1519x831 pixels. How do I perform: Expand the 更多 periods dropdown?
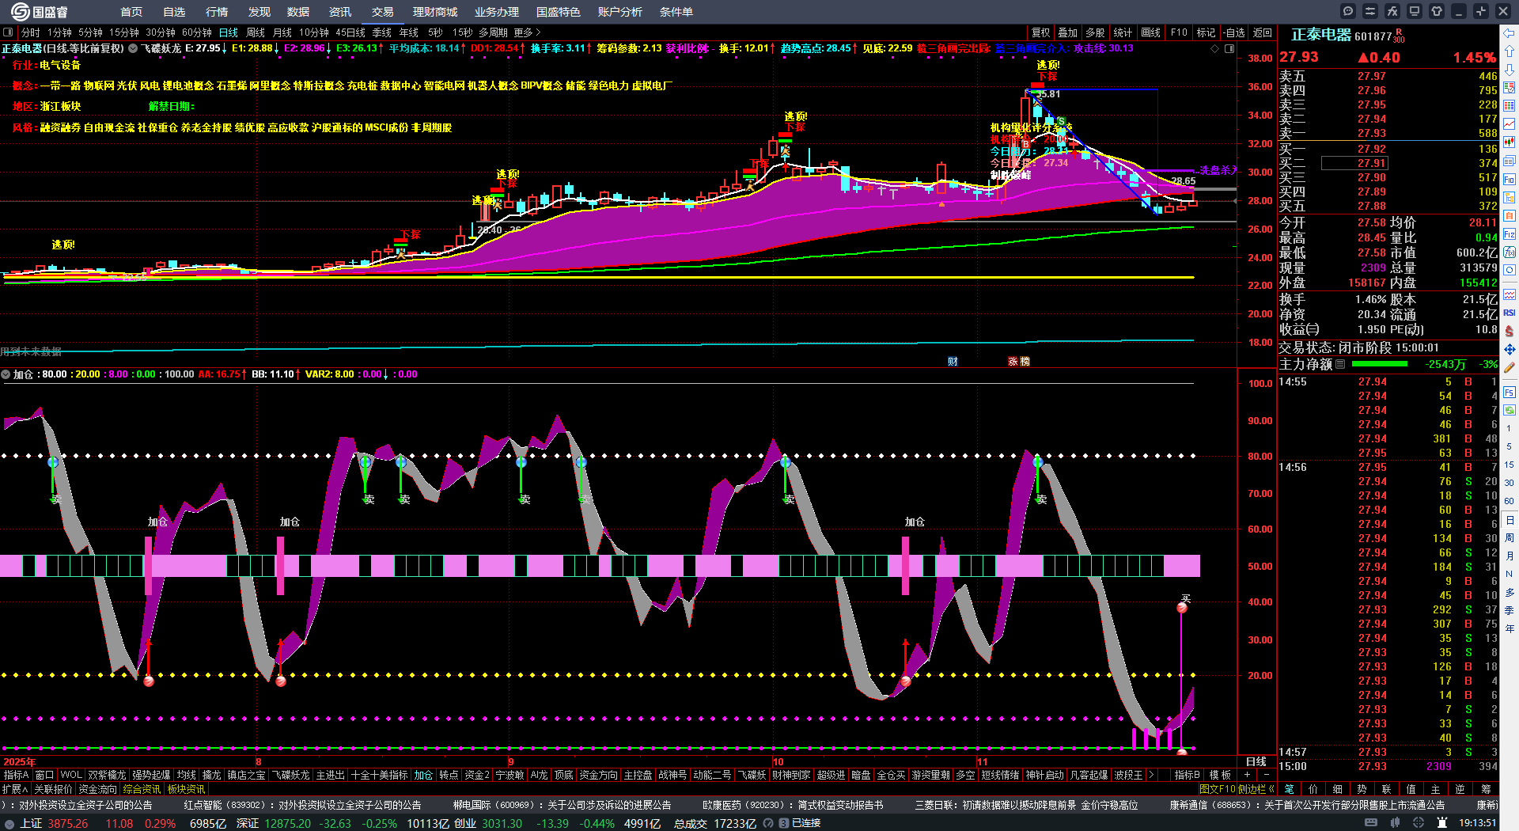[527, 32]
